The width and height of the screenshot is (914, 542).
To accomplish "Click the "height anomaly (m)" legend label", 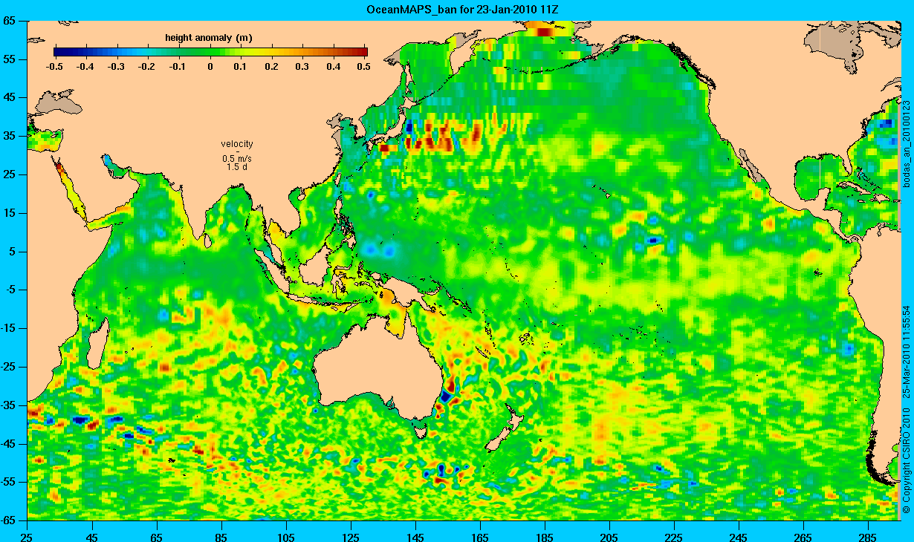I will tap(208, 38).
